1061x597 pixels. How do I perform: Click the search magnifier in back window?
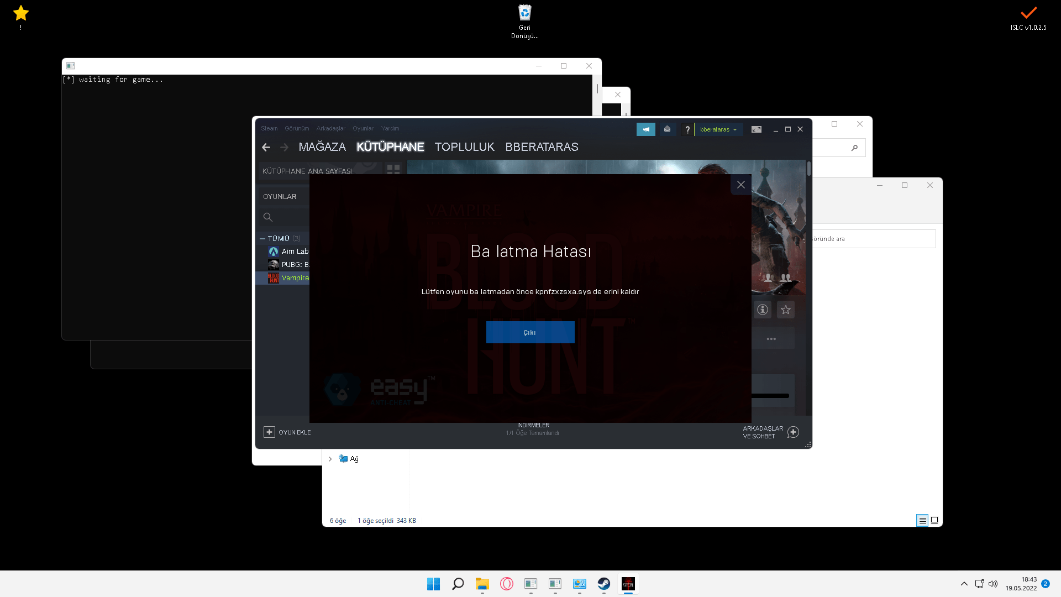[854, 148]
